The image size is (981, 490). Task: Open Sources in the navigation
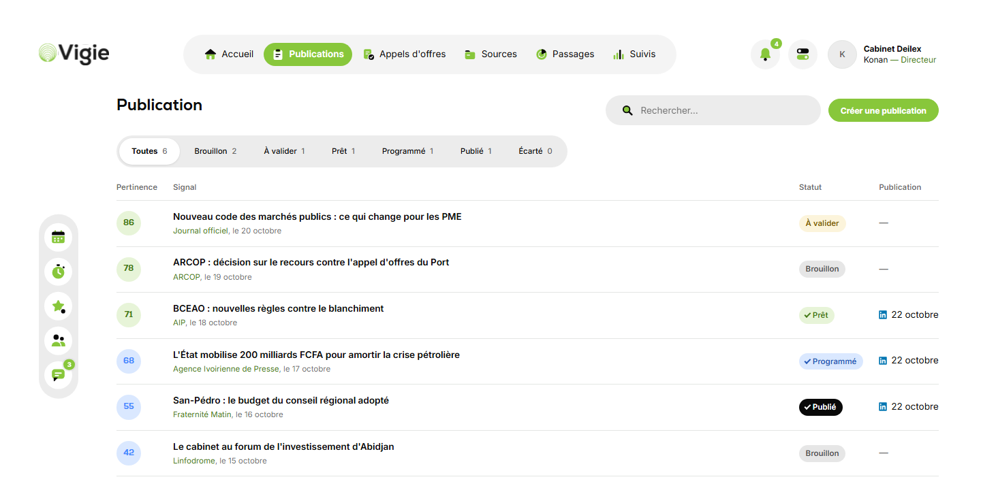[x=490, y=54]
